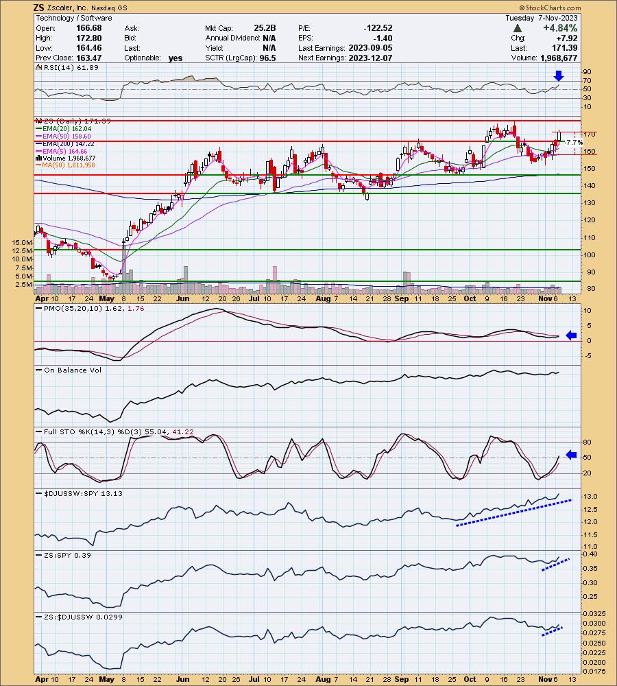Select the SCTR (LrgCap) value 96.5

(x=267, y=58)
